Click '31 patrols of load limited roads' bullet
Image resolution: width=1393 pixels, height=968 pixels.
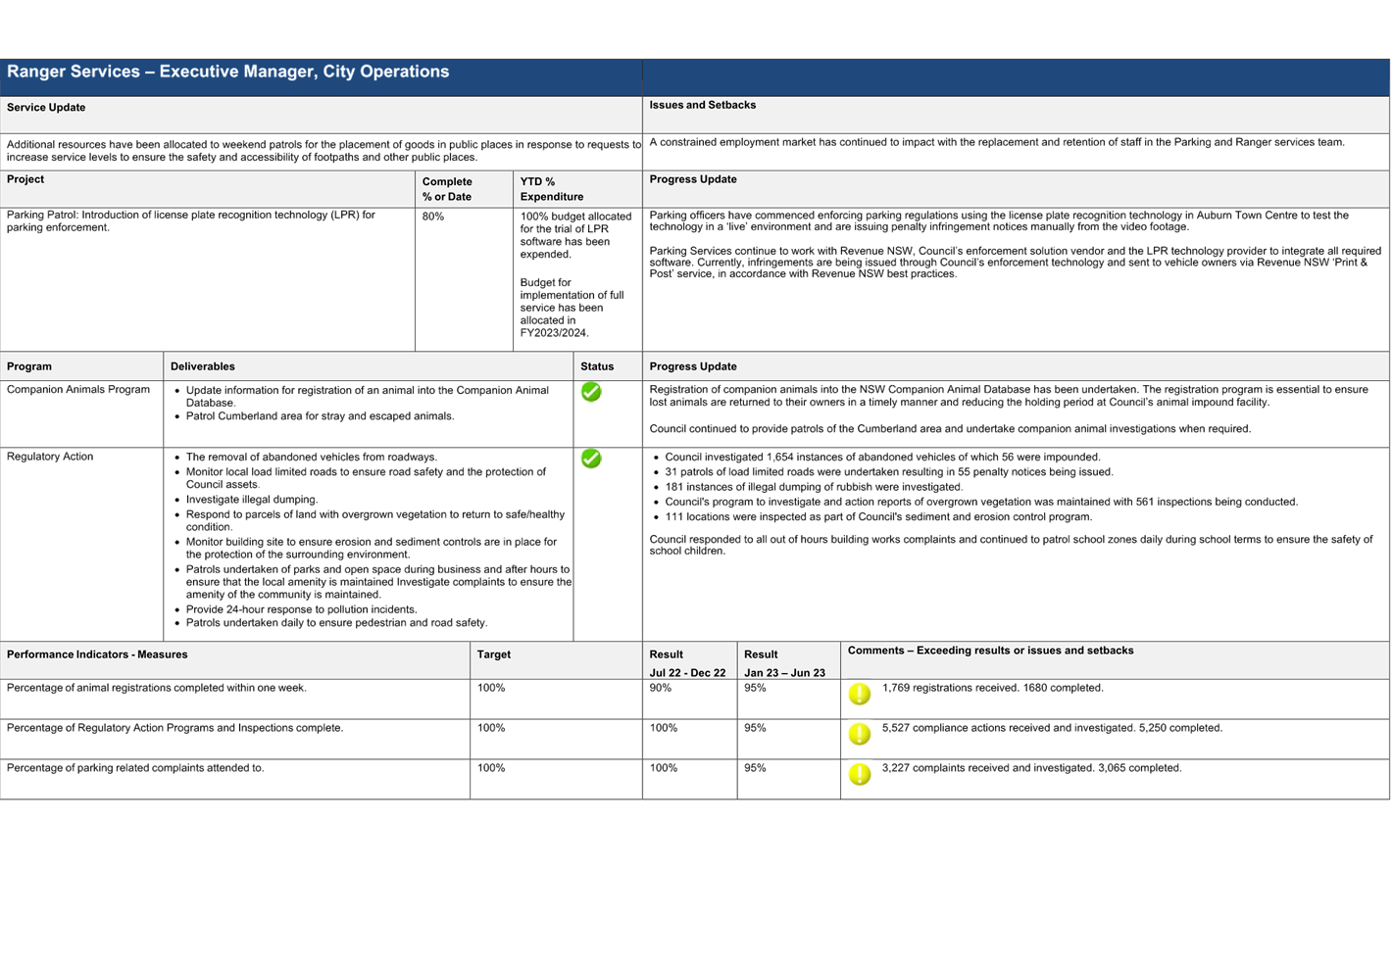click(889, 472)
